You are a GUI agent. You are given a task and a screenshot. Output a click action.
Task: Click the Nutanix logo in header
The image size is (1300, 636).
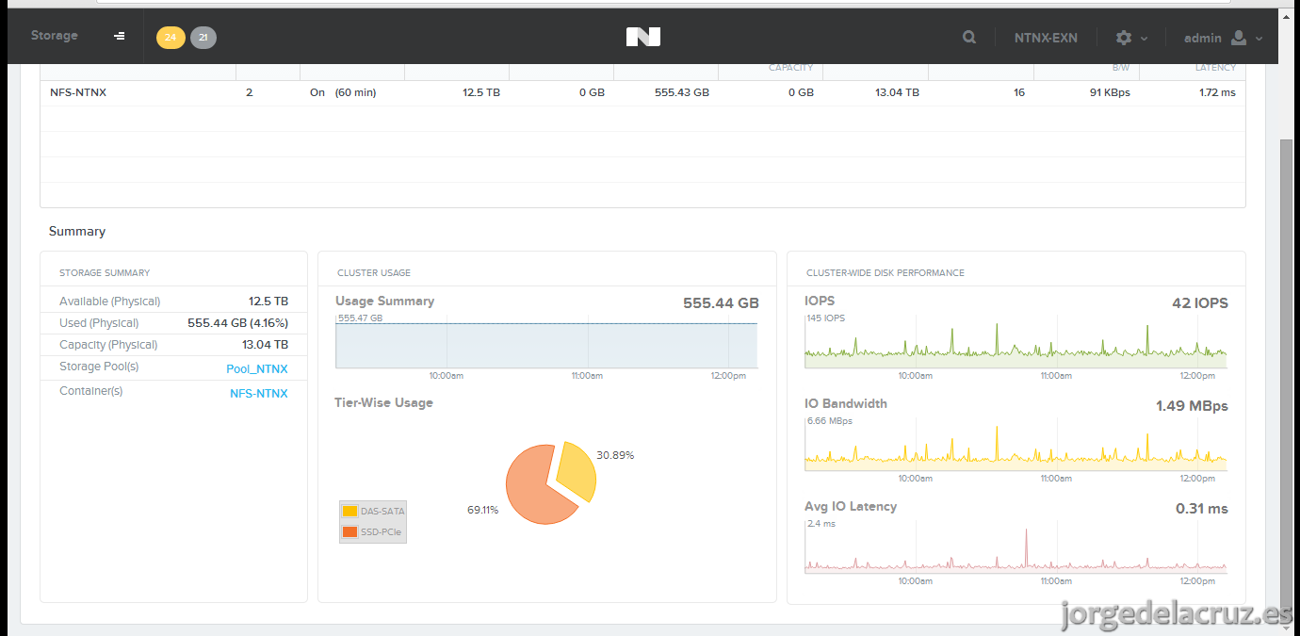[643, 37]
